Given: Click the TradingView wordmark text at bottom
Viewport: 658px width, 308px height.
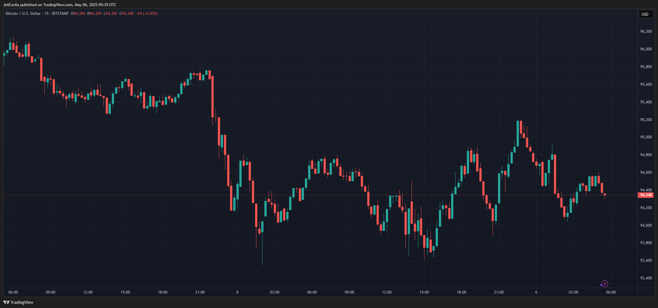Looking at the screenshot, I should click(x=22, y=302).
